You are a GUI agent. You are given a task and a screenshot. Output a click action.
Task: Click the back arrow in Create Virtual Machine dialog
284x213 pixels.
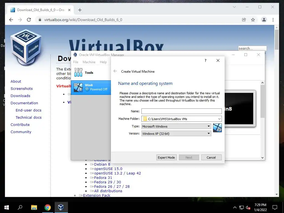pos(115,71)
